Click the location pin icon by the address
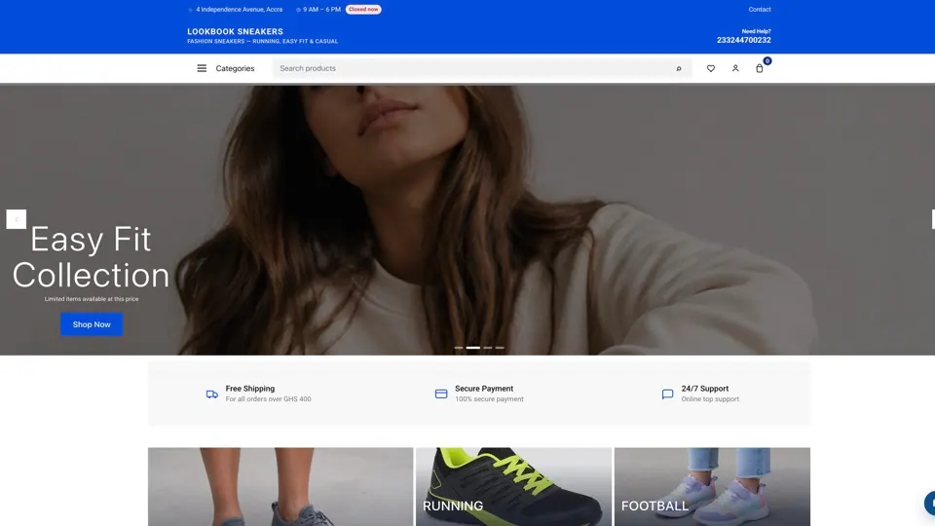The image size is (935, 526). [190, 10]
